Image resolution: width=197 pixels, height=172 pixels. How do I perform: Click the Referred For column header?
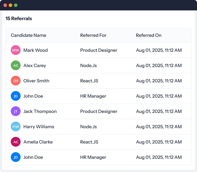pos(93,35)
